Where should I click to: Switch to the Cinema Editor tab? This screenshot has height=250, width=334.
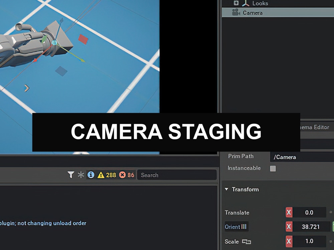coord(314,127)
